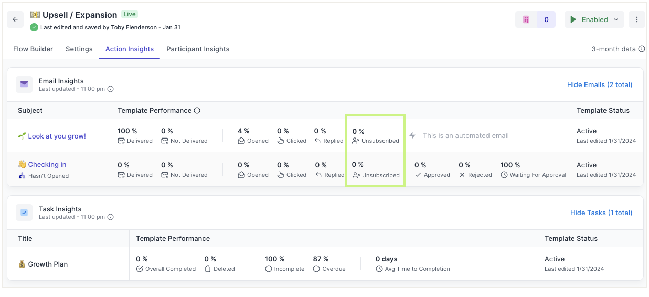649x297 pixels.
Task: Collapse tasks with Hide Tasks (1 total)
Action: tap(601, 213)
